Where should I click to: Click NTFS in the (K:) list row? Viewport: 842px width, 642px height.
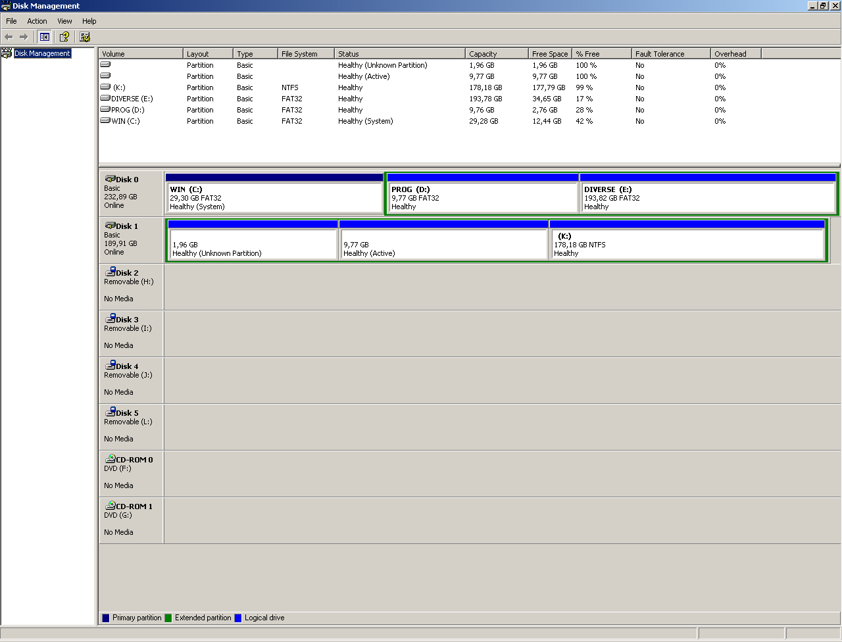pyautogui.click(x=289, y=87)
